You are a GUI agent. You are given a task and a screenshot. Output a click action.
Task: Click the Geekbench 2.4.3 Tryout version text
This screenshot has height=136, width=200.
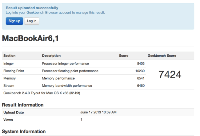[42, 93]
